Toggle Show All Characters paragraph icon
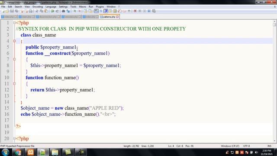This screenshot has width=277, height=156. pyautogui.click(x=101, y=11)
